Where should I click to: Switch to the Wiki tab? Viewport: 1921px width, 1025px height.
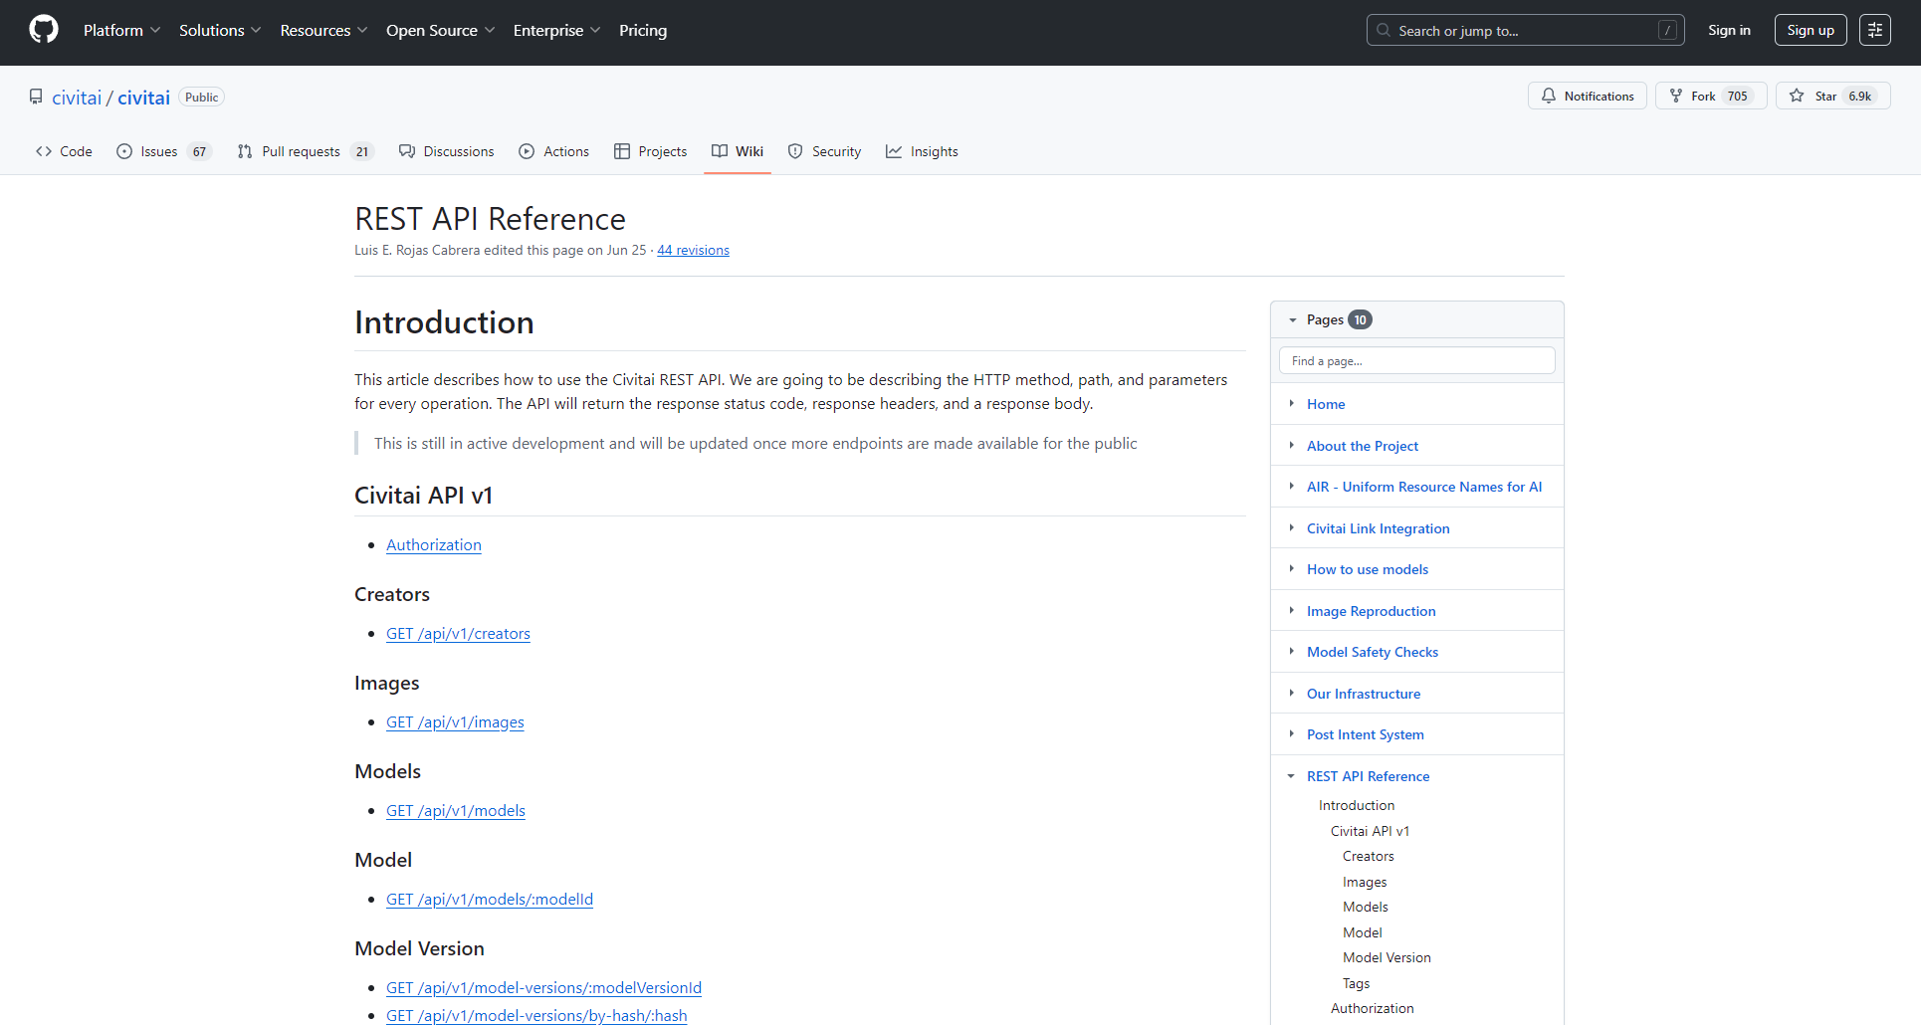(x=737, y=151)
